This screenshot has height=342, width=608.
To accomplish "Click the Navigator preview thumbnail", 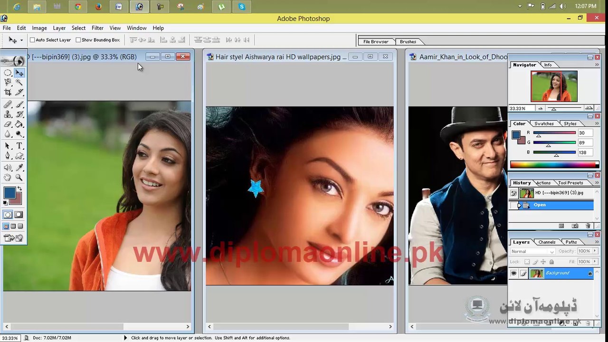I will pyautogui.click(x=554, y=86).
